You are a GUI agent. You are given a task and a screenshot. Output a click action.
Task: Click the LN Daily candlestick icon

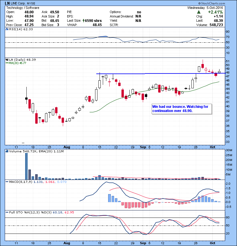tap(7, 60)
